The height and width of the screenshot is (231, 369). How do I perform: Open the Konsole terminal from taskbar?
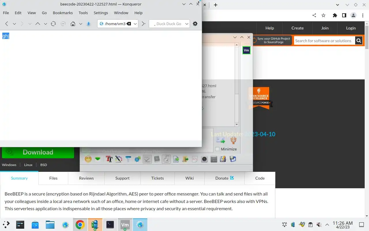pyautogui.click(x=110, y=225)
